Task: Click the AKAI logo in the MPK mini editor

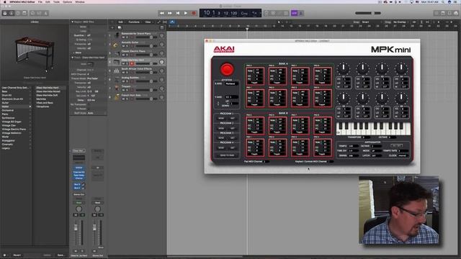Action: tap(224, 49)
